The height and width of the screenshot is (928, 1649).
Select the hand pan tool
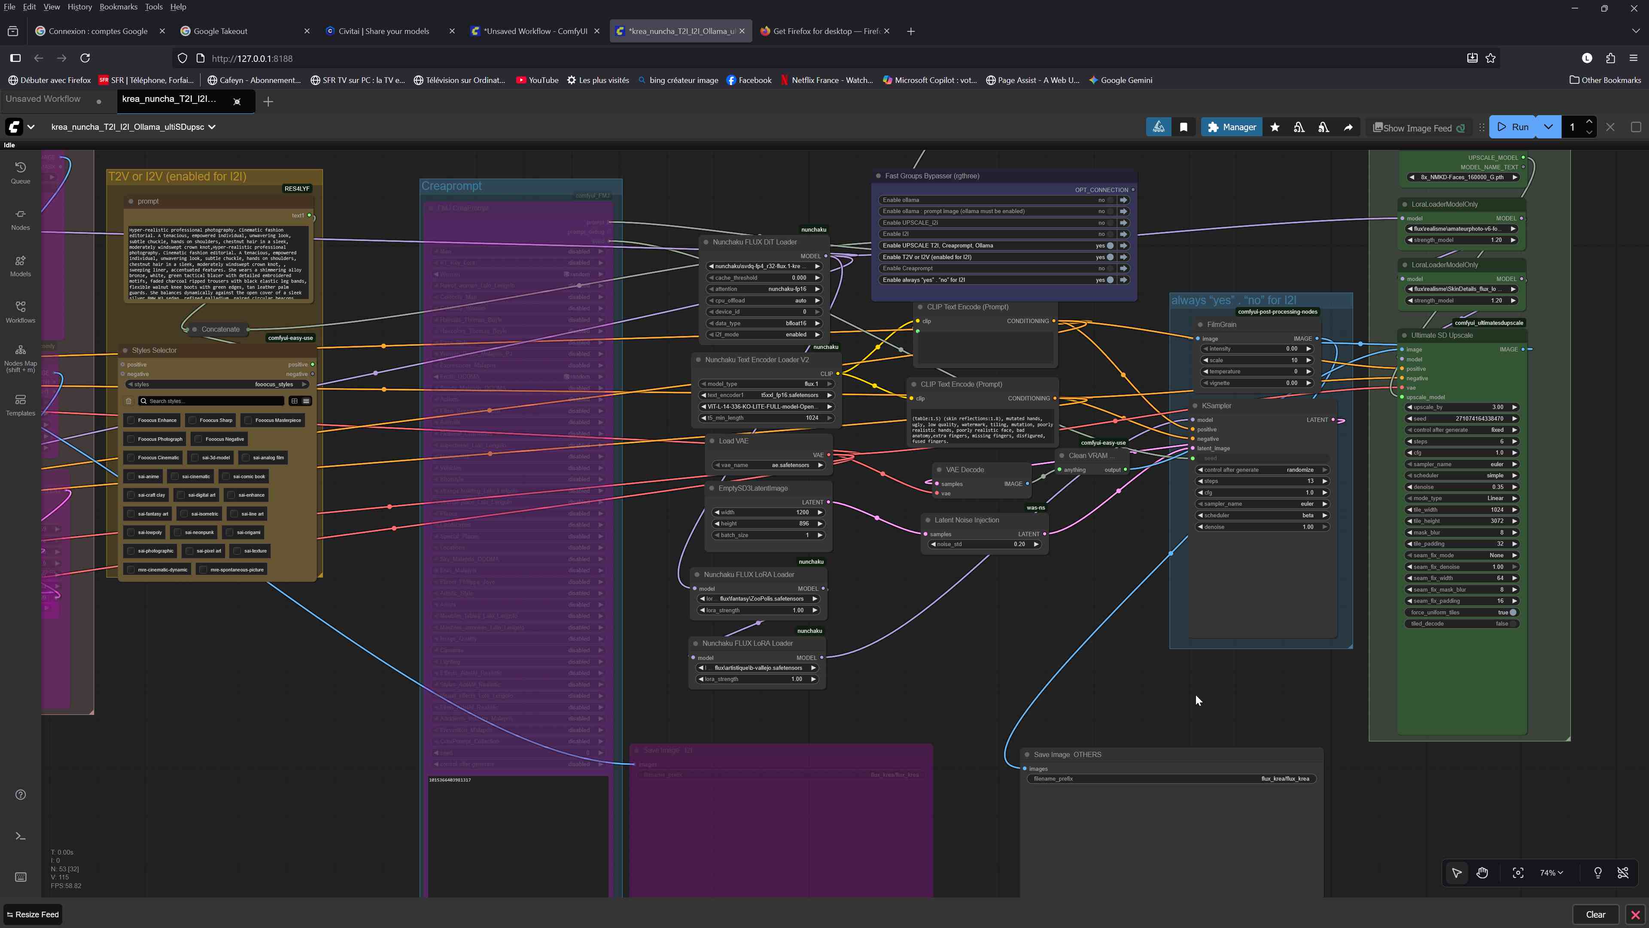pos(1482,872)
